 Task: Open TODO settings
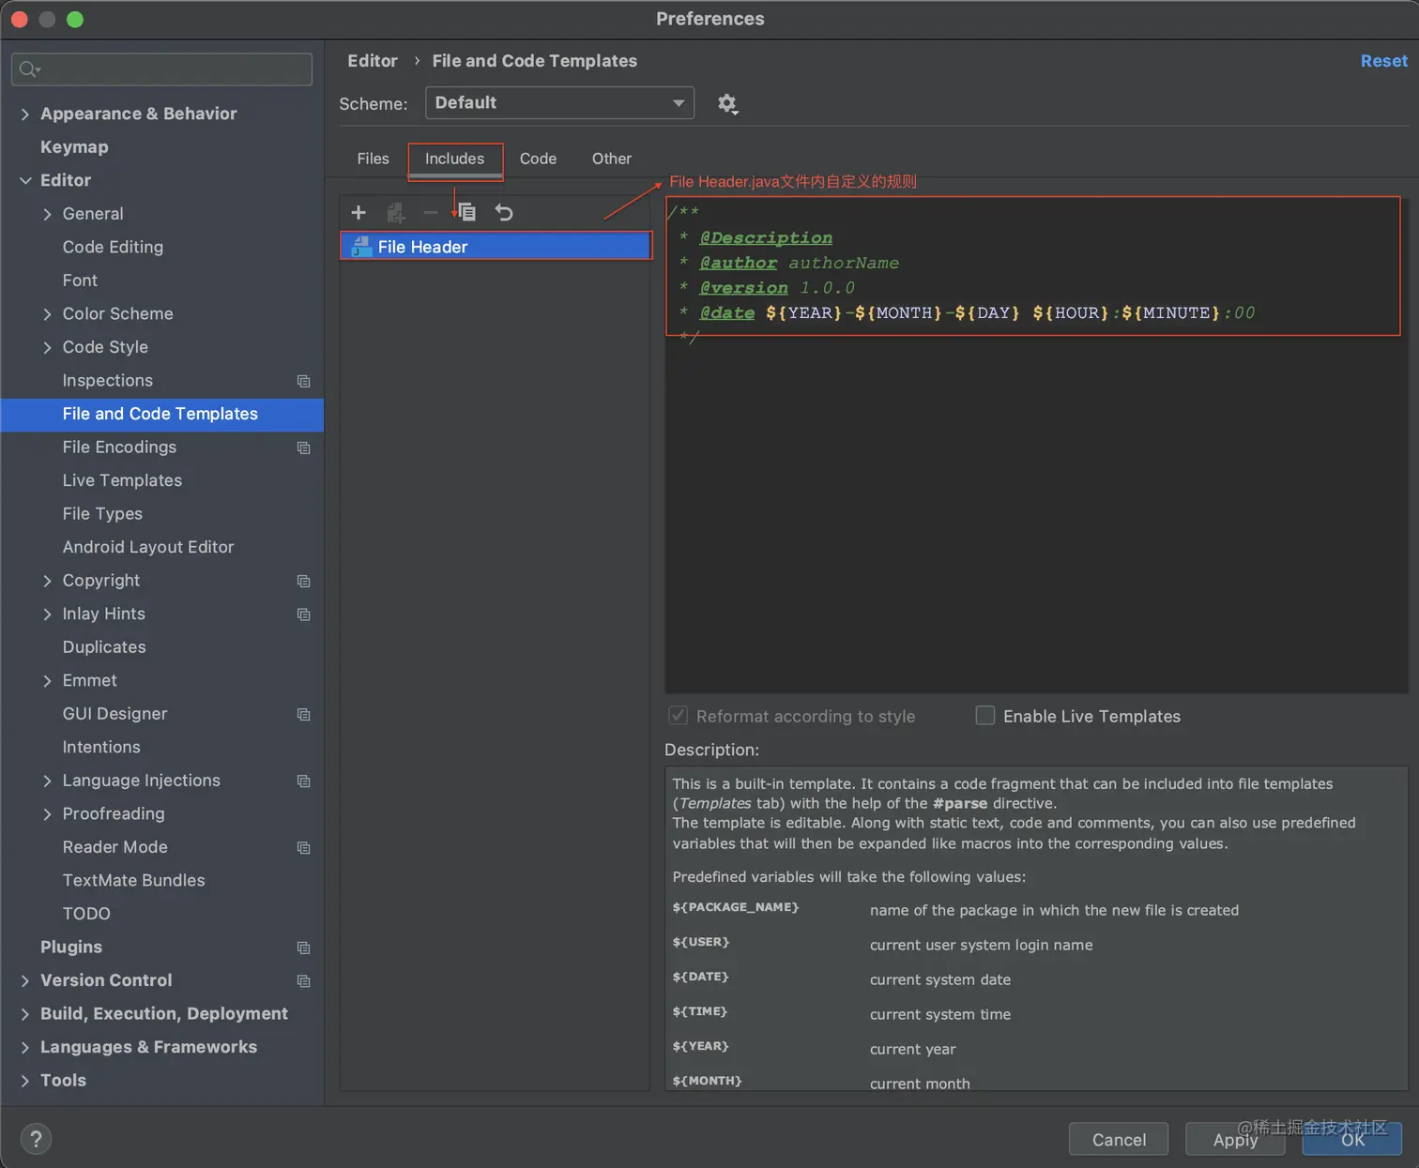pos(86,914)
